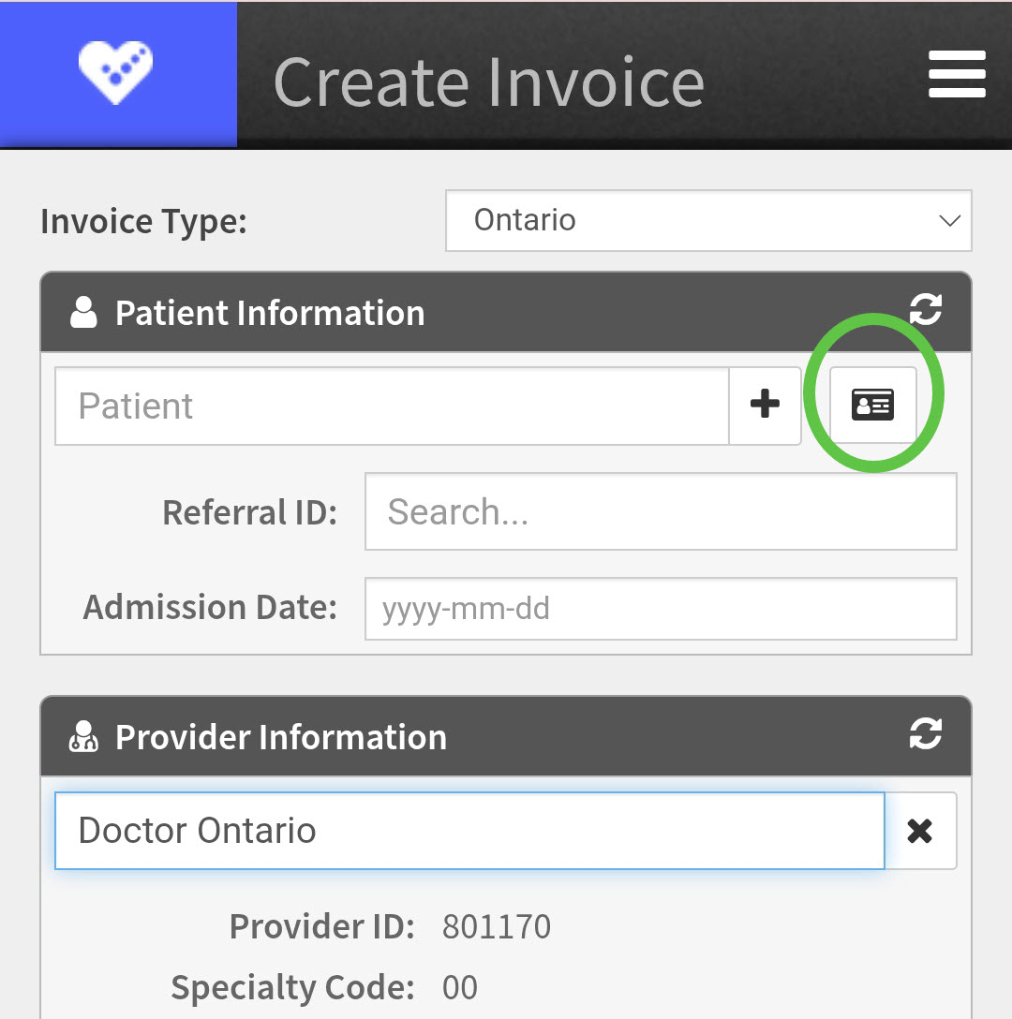This screenshot has height=1019, width=1012.
Task: Click the Referral ID search field
Action: click(661, 511)
